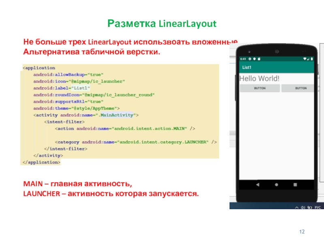This screenshot has height=243, width=324.
Task: Click the android.intent.action.MAIN code line
Action: [x=125, y=128]
